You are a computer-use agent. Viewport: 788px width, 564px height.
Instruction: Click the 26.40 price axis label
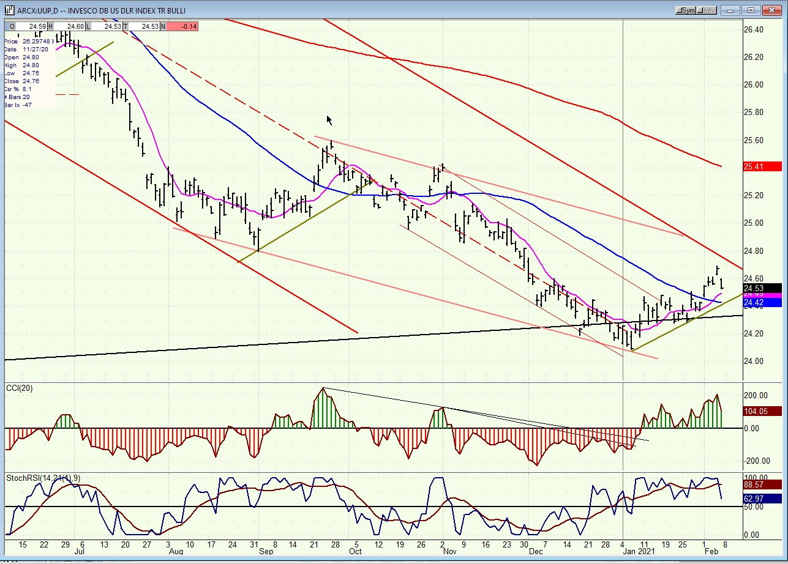pyautogui.click(x=753, y=30)
